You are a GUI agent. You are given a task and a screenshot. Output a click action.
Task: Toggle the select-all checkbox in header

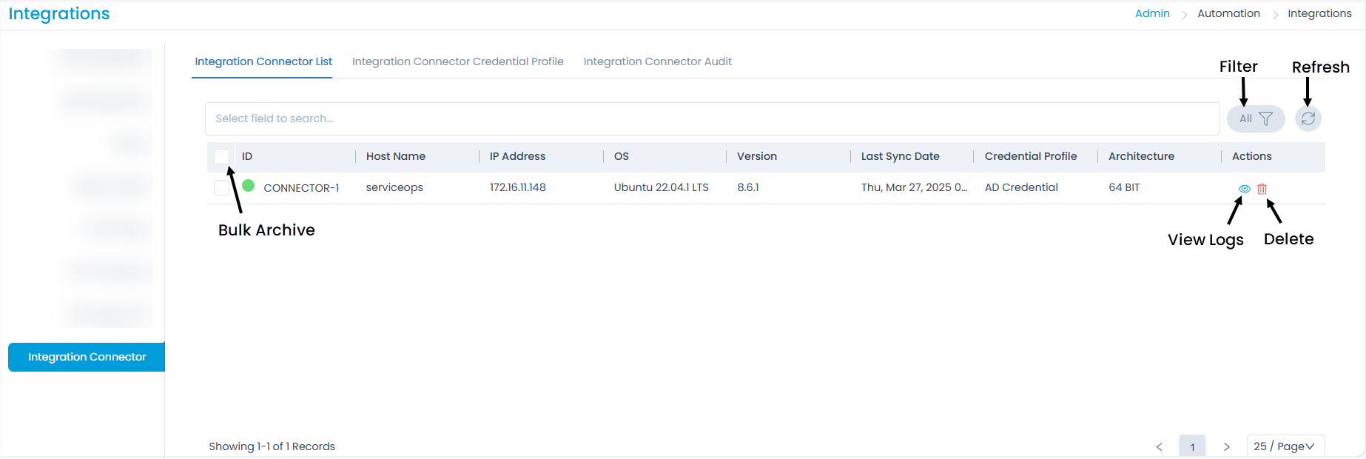pos(221,156)
